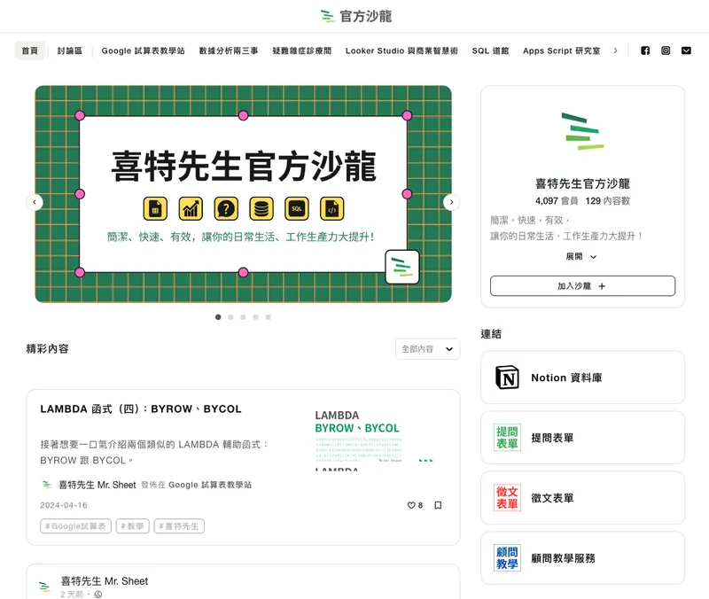Screen dimensions: 709x599
Task: Click the 加入沙龍 button
Action: click(582, 285)
